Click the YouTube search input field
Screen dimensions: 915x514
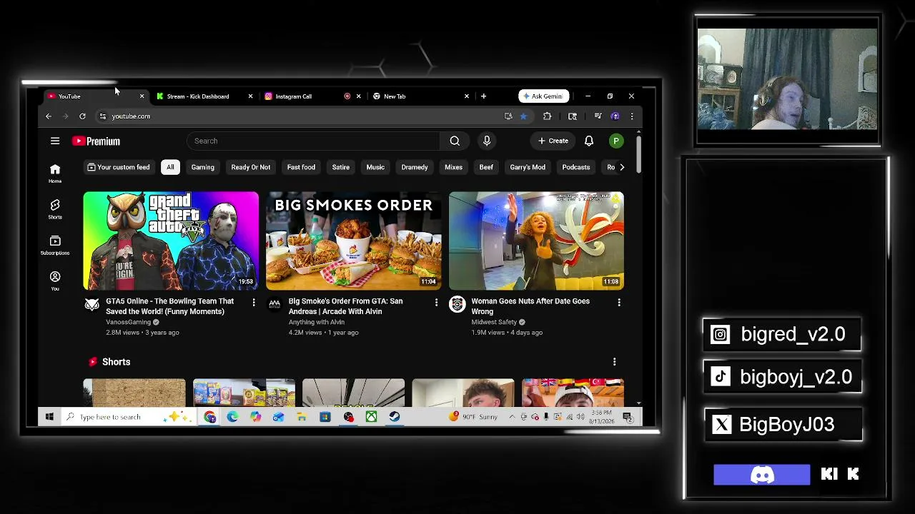(314, 141)
